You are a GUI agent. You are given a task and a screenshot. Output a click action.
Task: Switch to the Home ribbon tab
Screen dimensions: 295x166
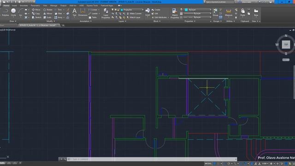(x=6, y=6)
